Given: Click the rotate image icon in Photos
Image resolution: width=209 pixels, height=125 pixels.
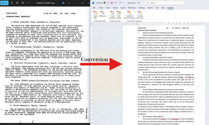Looking at the screenshot, I should point(11,3).
